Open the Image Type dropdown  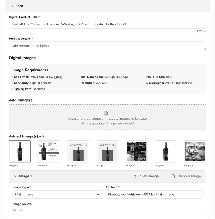[x=57, y=194]
